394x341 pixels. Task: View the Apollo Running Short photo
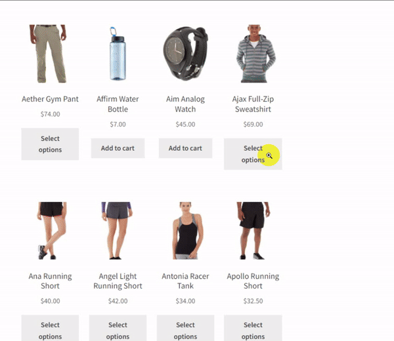253,231
